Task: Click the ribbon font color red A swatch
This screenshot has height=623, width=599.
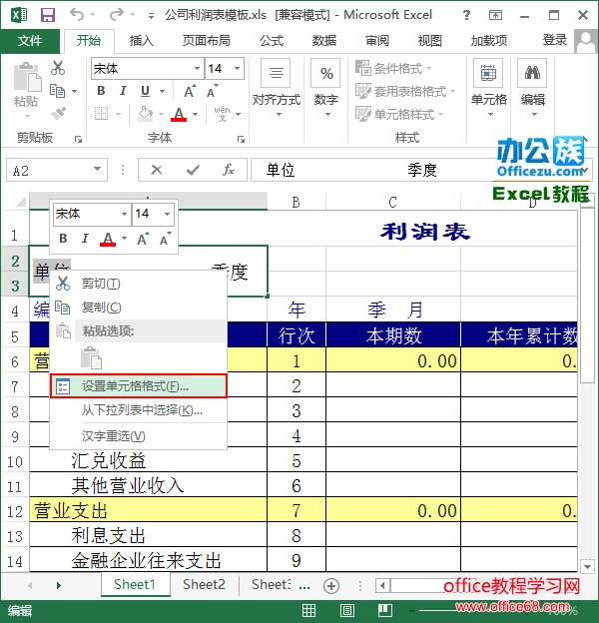Action: coord(179,114)
